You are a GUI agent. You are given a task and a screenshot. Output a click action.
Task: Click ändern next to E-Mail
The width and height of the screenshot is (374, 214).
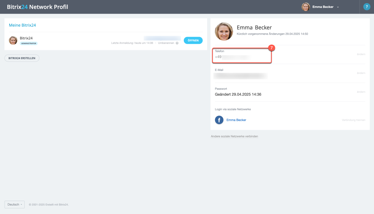361,73
